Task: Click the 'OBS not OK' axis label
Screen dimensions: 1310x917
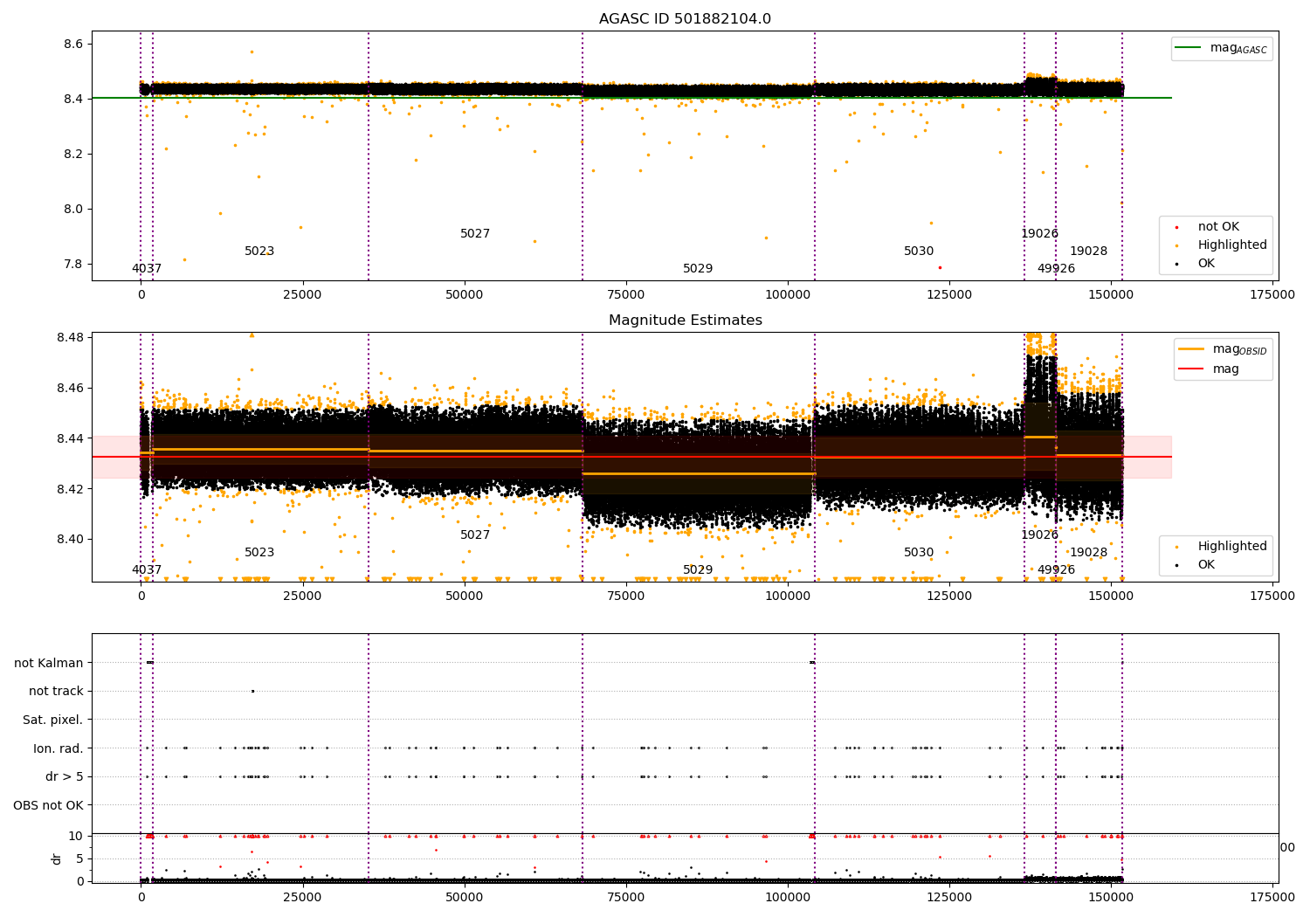Action: click(x=49, y=805)
